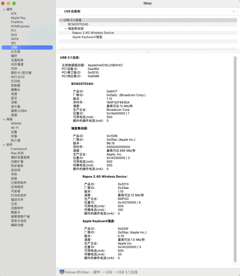Select WWAN in the network section

[16, 124]
